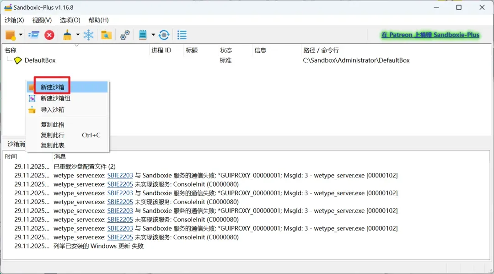Open the last SBIE2205 link in log
This screenshot has height=274, width=494.
[x=120, y=237]
